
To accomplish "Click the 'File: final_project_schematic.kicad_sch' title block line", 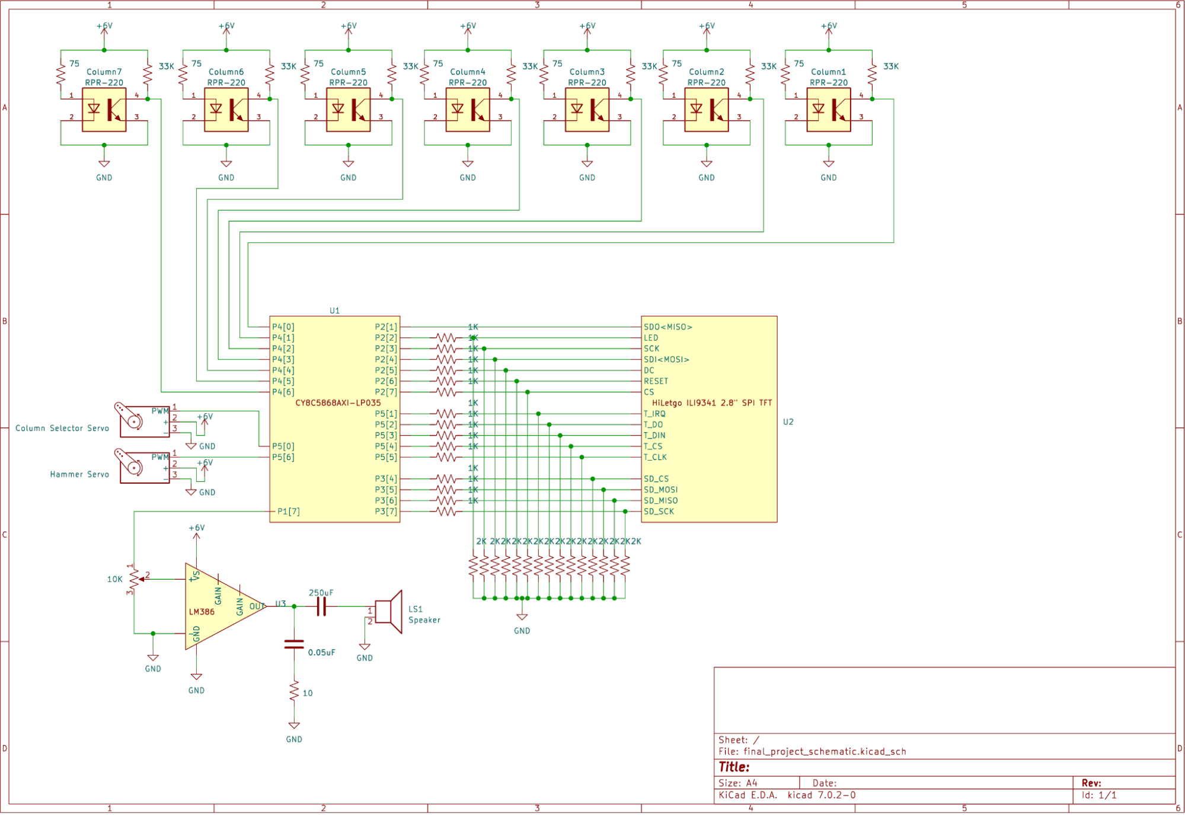I will coord(812,752).
